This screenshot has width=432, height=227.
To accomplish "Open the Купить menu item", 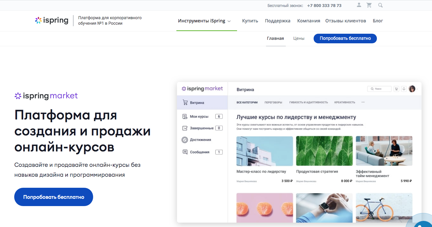I will pyautogui.click(x=250, y=21).
